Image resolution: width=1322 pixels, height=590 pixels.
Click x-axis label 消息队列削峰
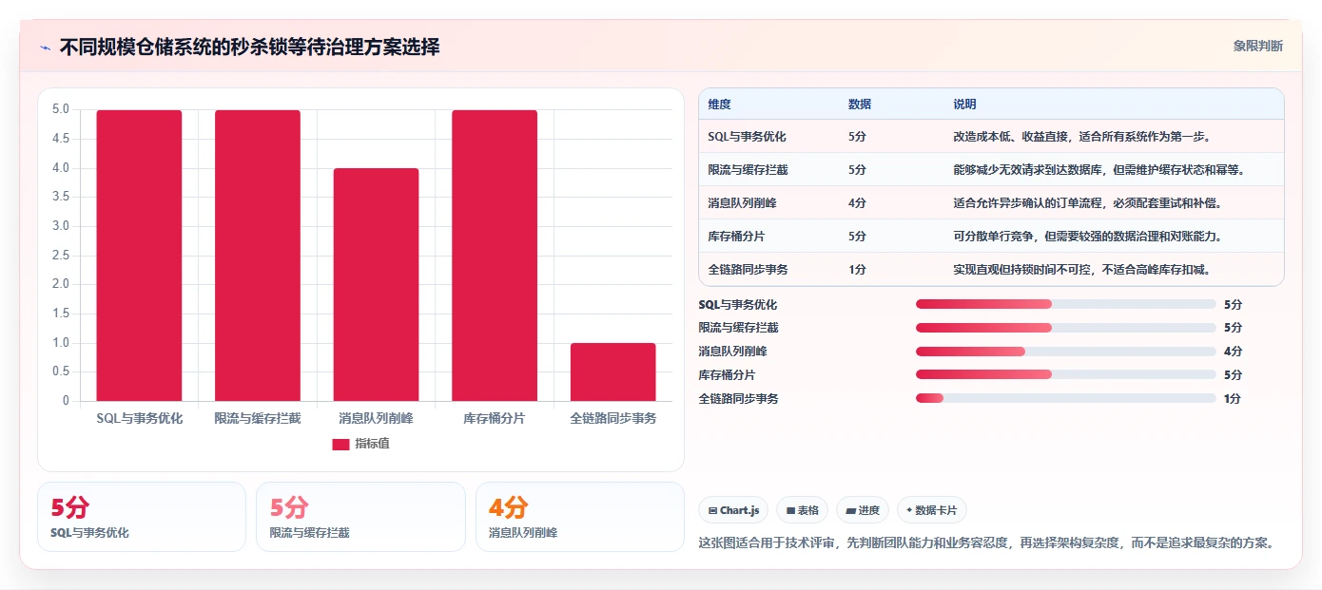click(376, 418)
